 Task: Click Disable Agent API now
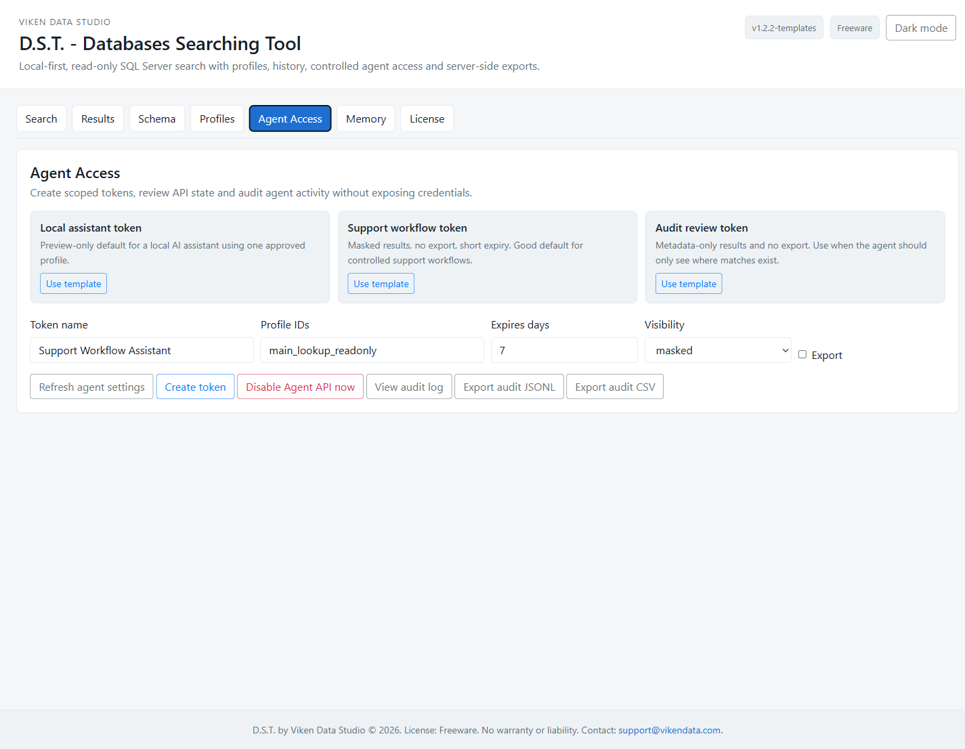[300, 387]
